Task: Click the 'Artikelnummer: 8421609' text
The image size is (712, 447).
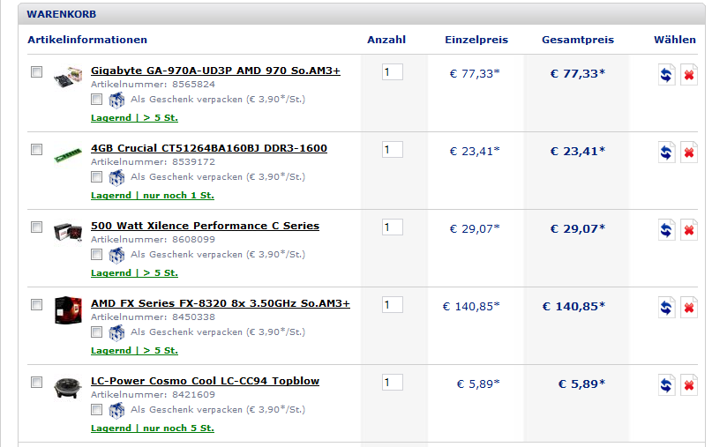Action: pos(153,395)
